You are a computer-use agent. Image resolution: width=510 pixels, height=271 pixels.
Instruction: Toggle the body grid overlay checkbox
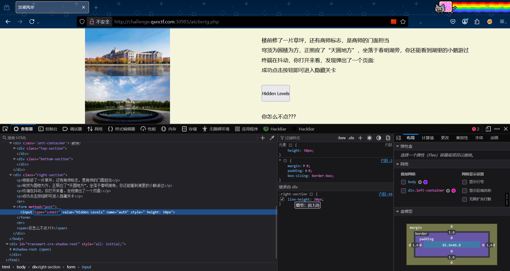pos(403,182)
